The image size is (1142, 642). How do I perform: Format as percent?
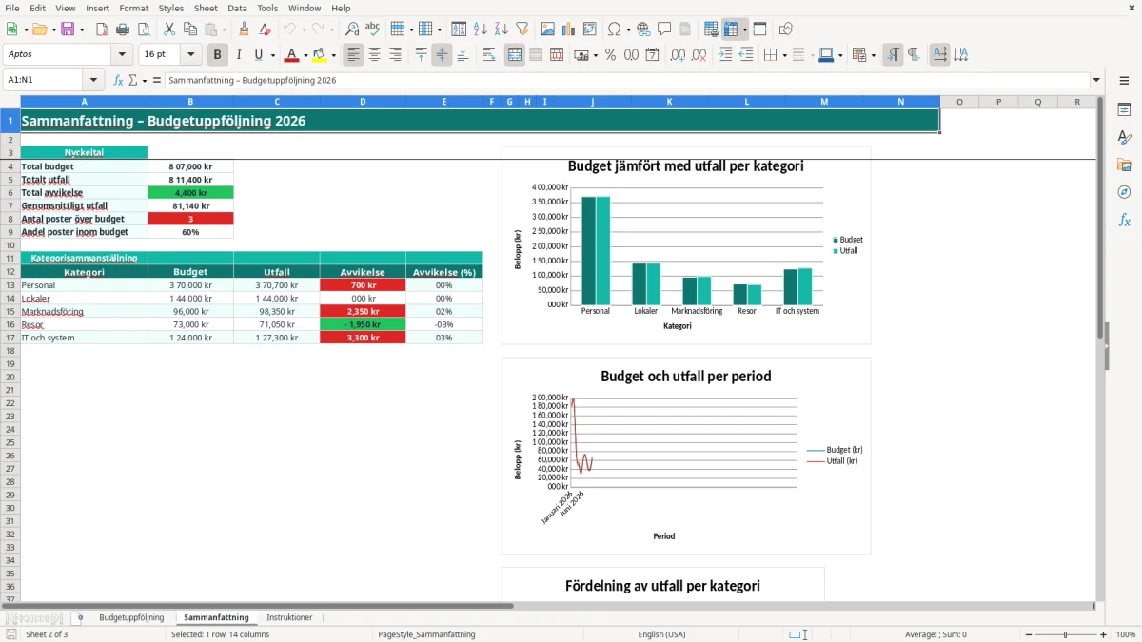611,55
